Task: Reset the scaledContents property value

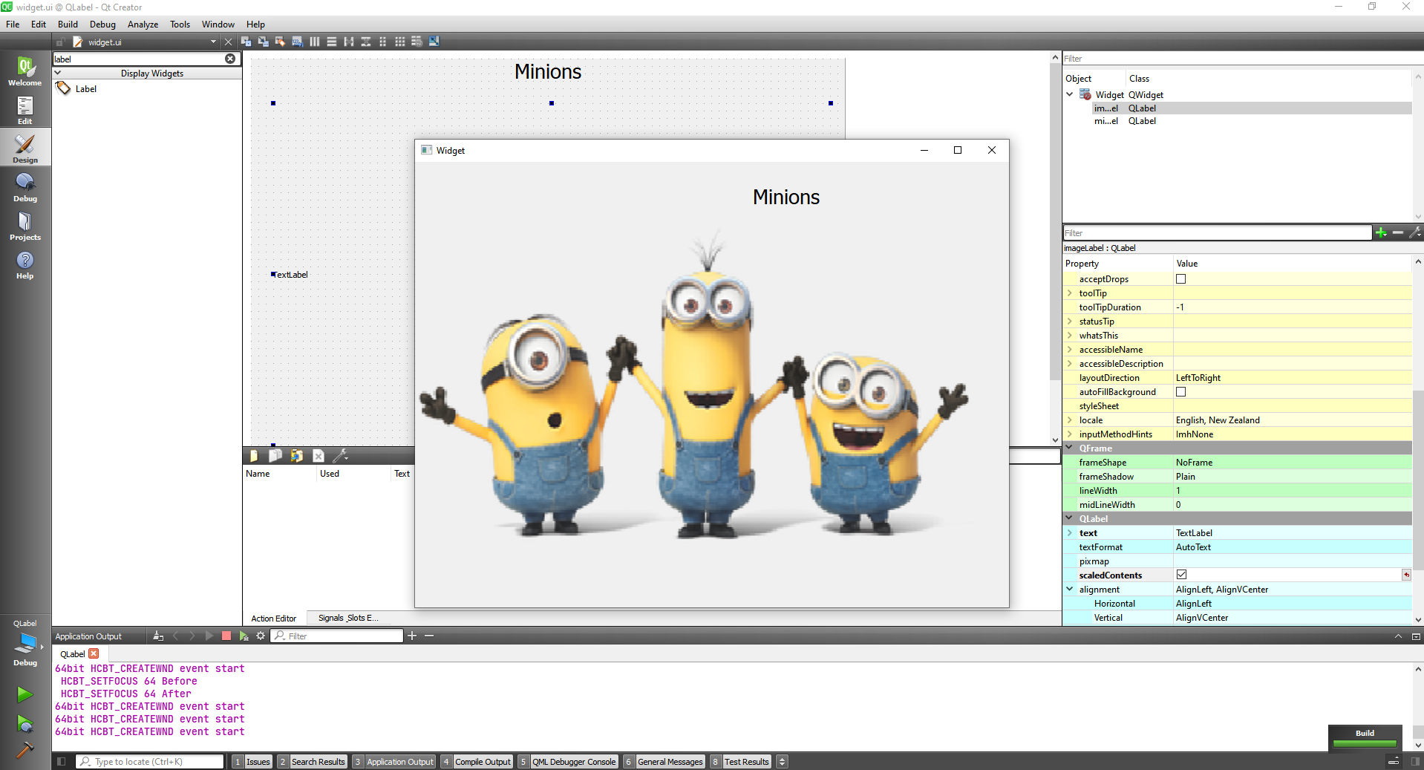Action: click(1405, 575)
